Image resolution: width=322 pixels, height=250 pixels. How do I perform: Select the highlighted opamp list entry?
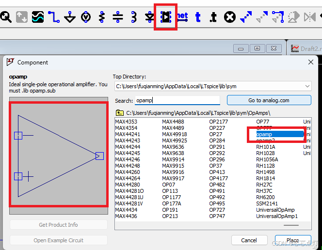pyautogui.click(x=280, y=134)
